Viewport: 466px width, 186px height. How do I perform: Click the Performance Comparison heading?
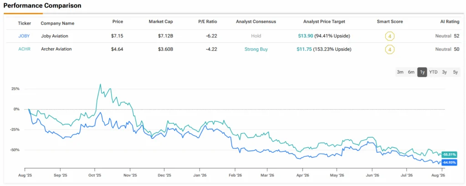point(42,5)
